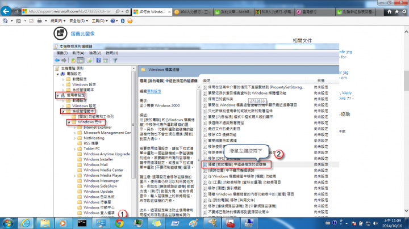Open the 工具(O) Tools menu
The width and height of the screenshot is (409, 229).
coord(99,21)
